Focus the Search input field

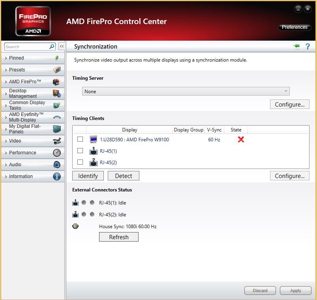(x=27, y=47)
